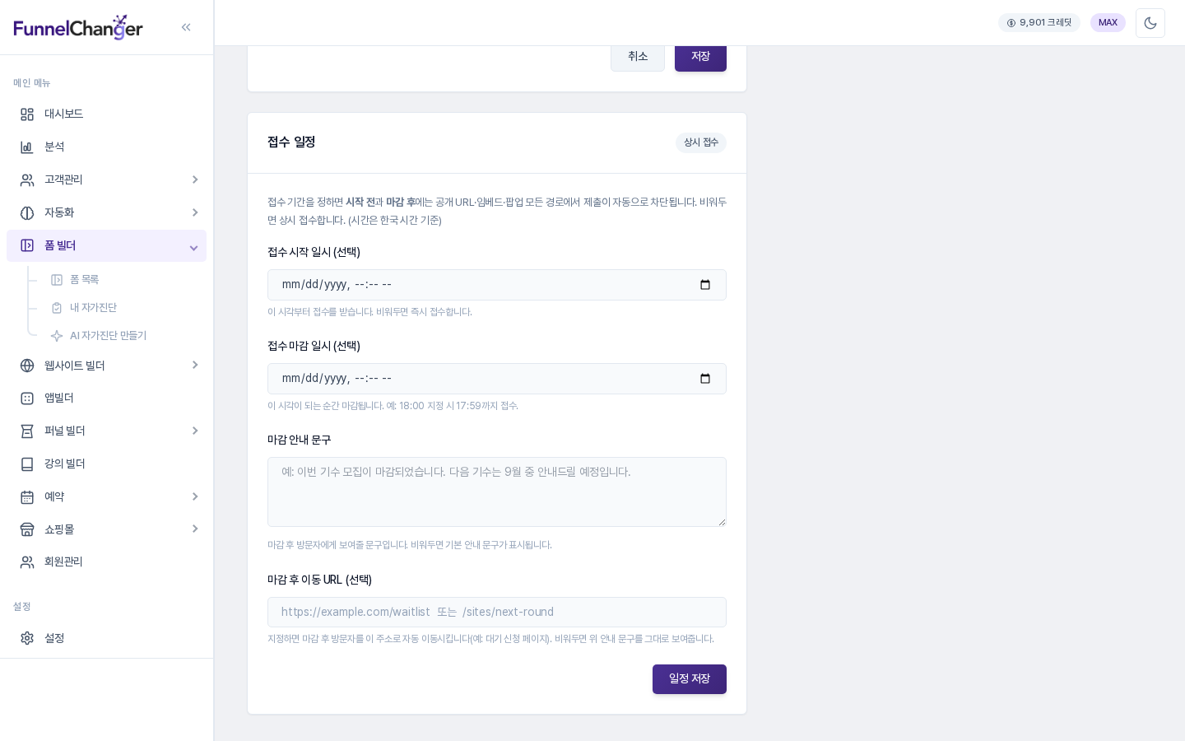The width and height of the screenshot is (1185, 741).
Task: Click the 내 자가진단 clipboard icon
Action: pos(57,308)
